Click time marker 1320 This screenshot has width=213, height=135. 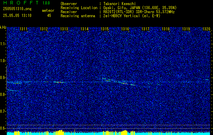point(206,29)
